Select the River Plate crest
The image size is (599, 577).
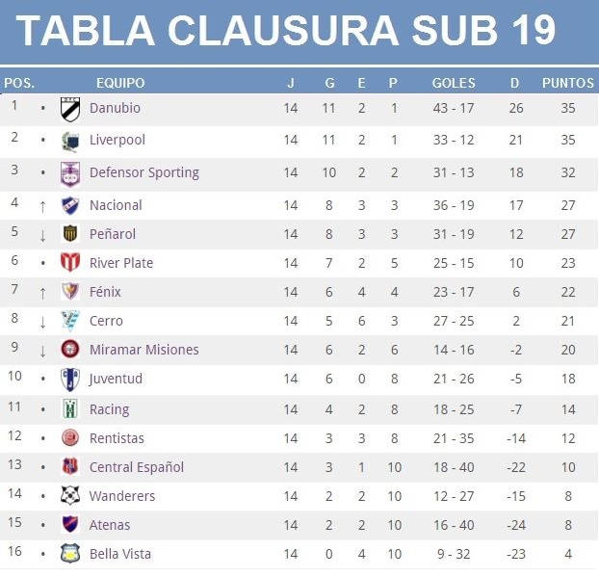coord(70,263)
